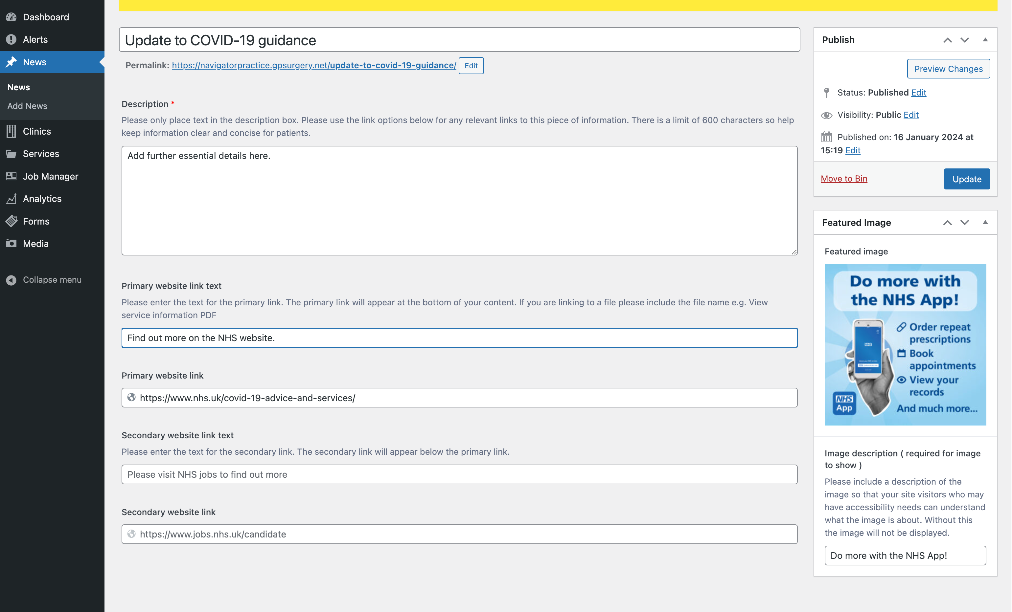This screenshot has height=612, width=1012.
Task: Open Services menu item
Action: click(x=52, y=154)
